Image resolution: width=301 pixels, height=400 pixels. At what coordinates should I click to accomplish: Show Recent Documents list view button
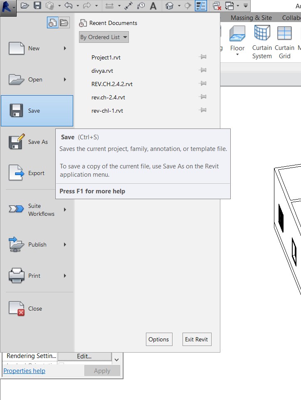[x=52, y=23]
